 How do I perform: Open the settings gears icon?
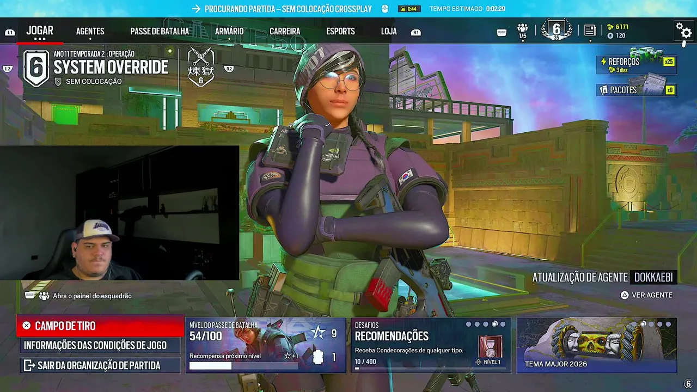[683, 30]
